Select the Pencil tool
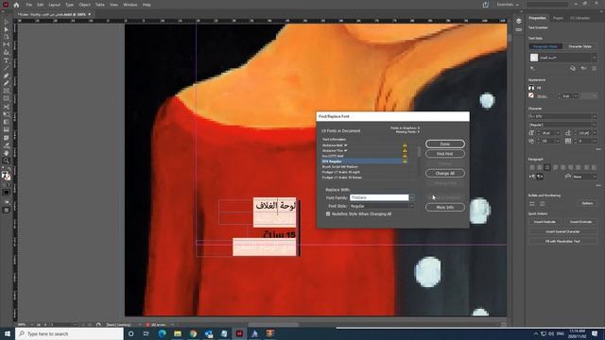Image resolution: width=605 pixels, height=340 pixels. tap(7, 83)
